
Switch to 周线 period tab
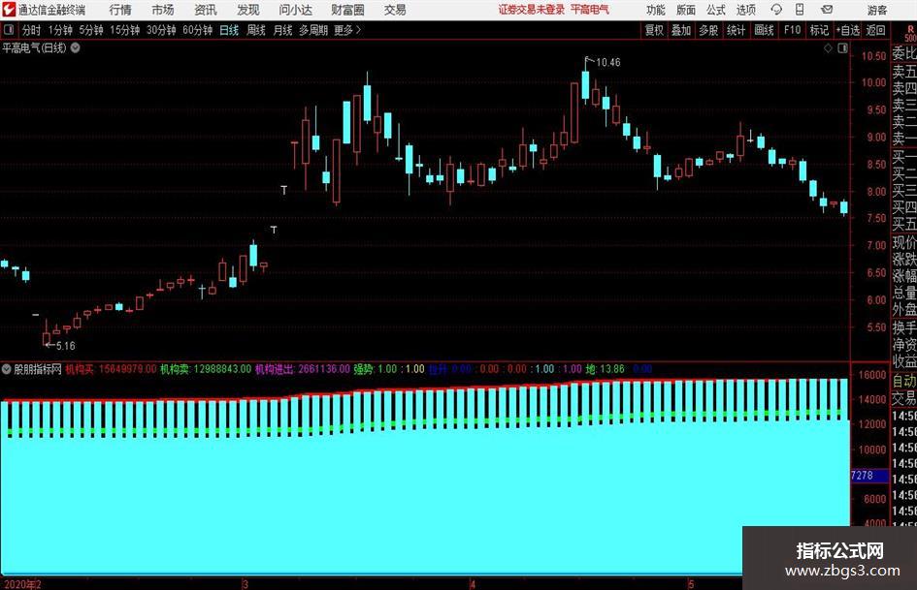click(x=256, y=30)
